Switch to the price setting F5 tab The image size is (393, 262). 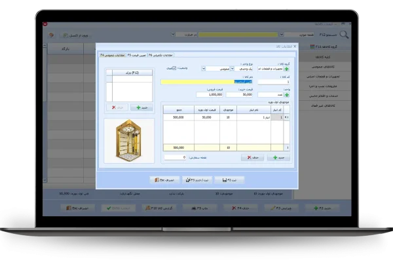(133, 55)
